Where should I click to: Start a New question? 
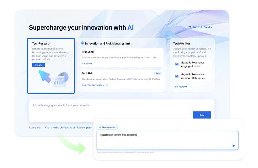[x=107, y=127]
